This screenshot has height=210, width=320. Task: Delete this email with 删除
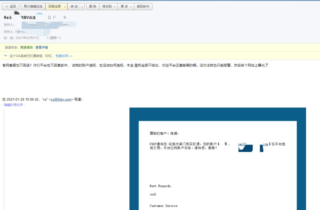[93, 7]
